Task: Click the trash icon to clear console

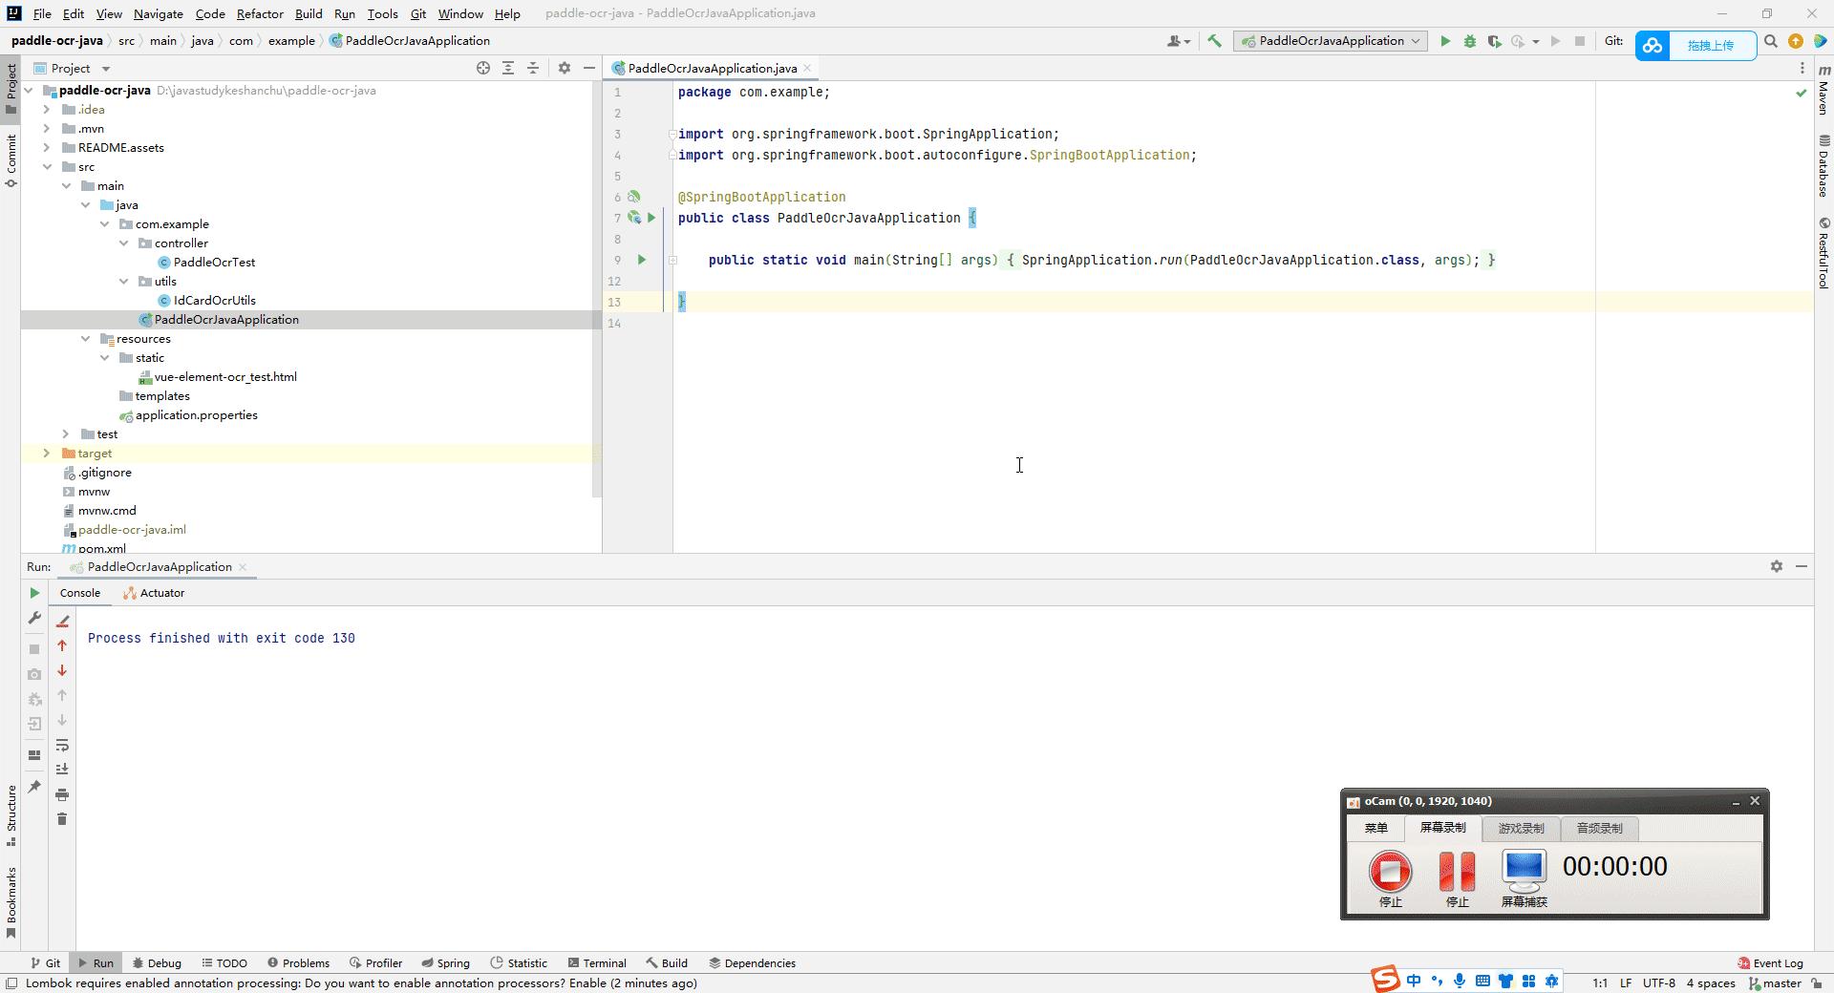Action: (x=62, y=819)
